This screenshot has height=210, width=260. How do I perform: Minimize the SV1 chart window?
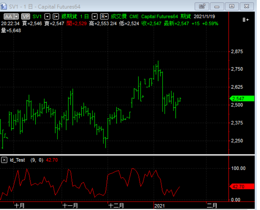pyautogui.click(x=217, y=6)
